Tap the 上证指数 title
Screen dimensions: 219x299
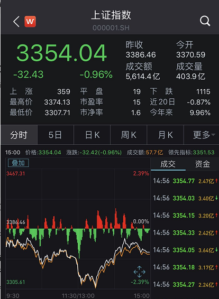pos(111,15)
